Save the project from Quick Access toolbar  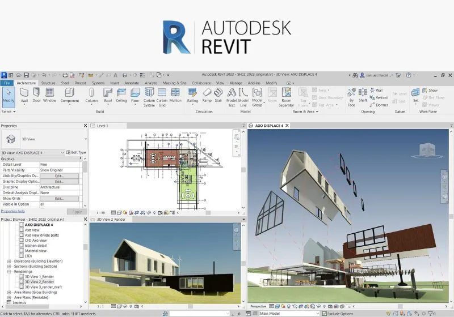pos(26,75)
